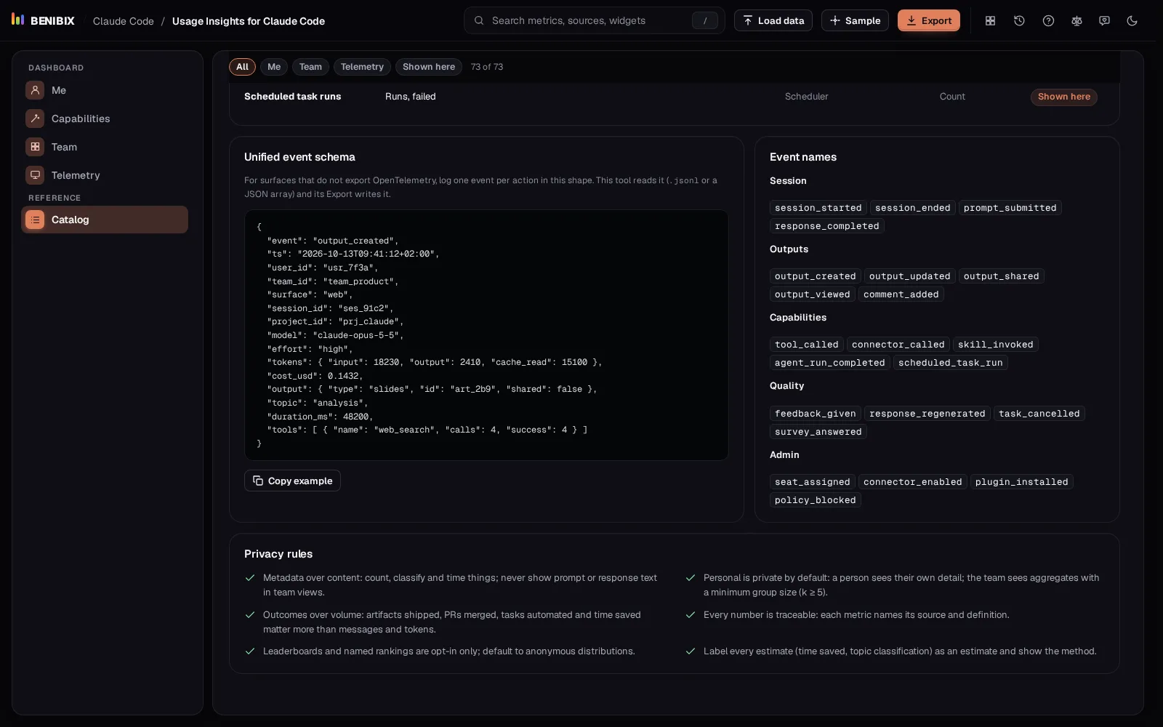Image resolution: width=1163 pixels, height=727 pixels.
Task: Toggle dark mode moon icon
Action: pos(1132,21)
